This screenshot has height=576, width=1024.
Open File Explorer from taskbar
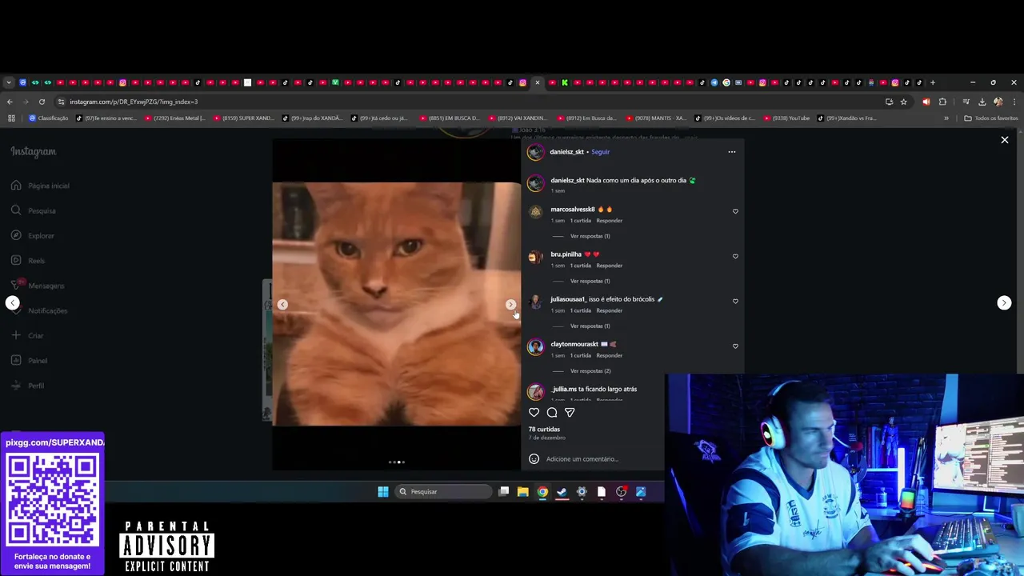click(x=522, y=491)
